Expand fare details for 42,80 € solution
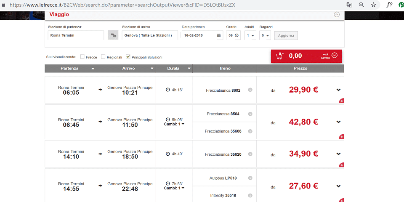 point(338,122)
